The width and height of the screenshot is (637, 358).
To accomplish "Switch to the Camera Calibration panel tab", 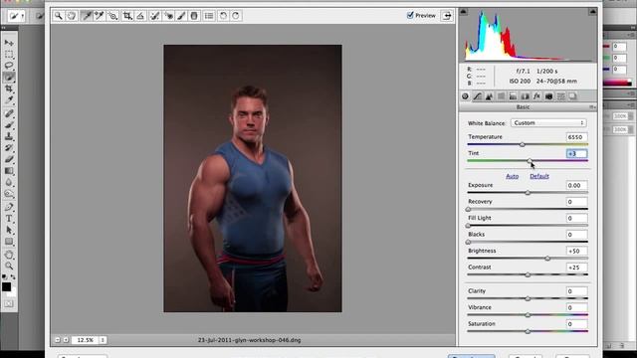I will (548, 96).
